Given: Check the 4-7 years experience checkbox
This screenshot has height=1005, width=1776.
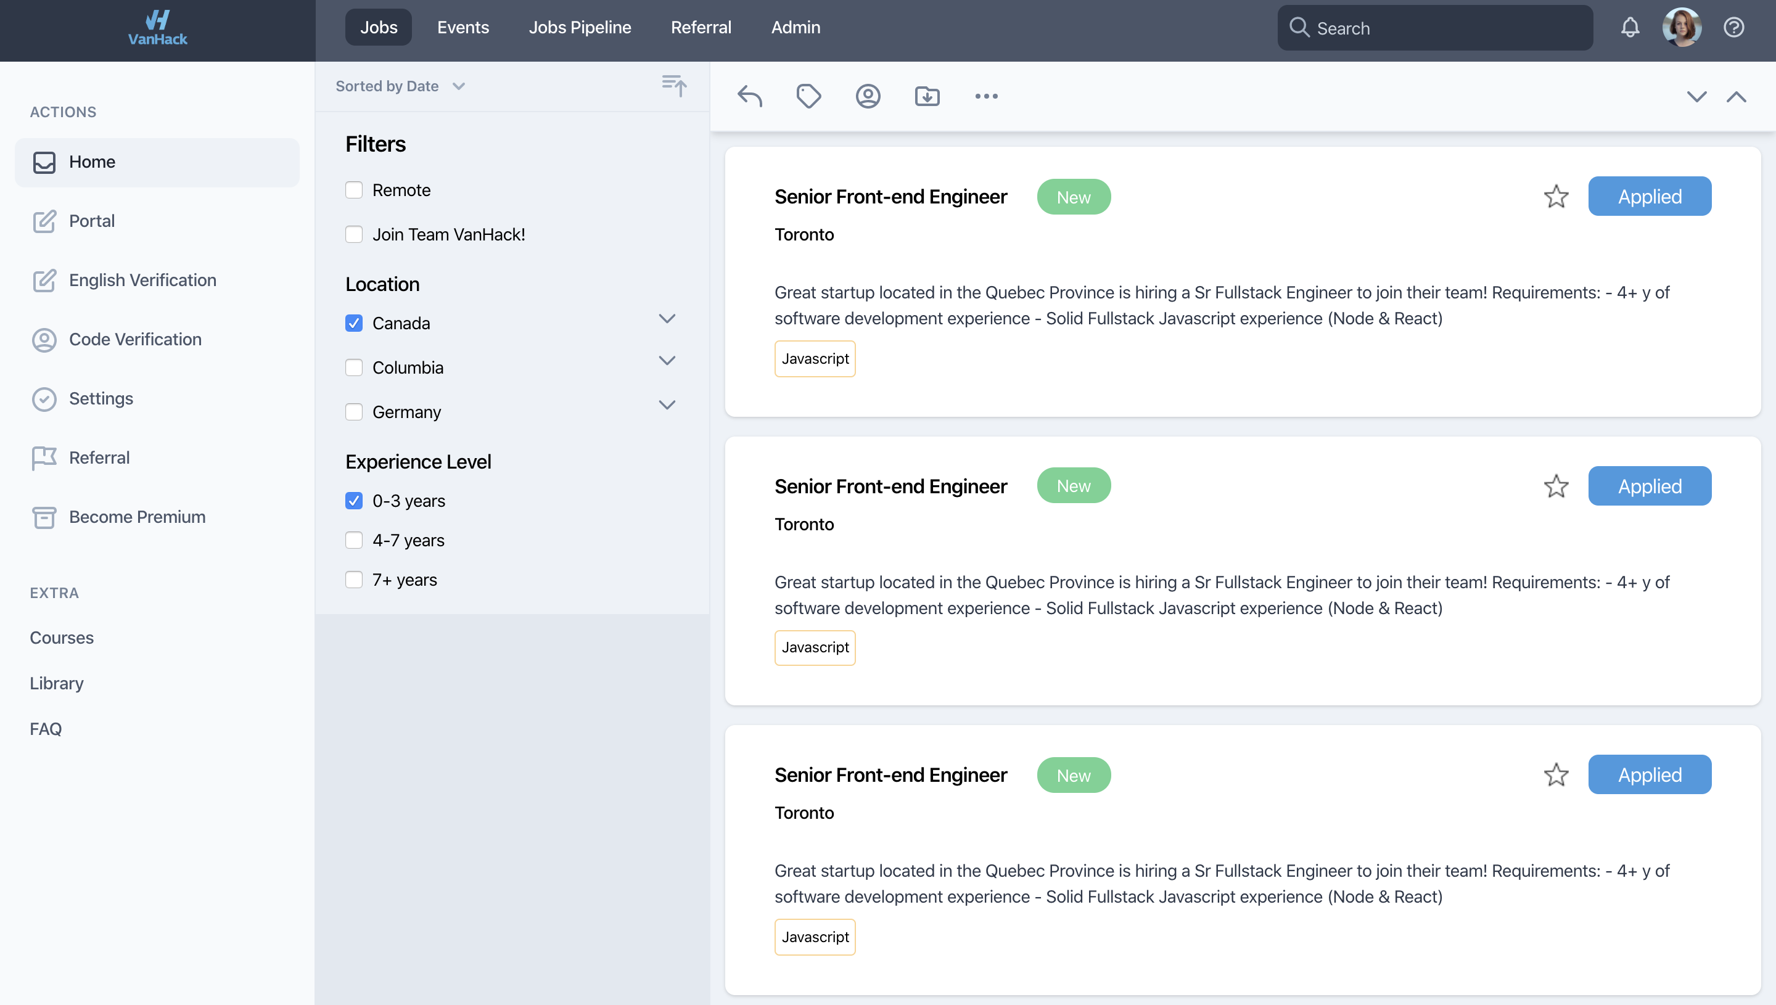Looking at the screenshot, I should [x=354, y=541].
